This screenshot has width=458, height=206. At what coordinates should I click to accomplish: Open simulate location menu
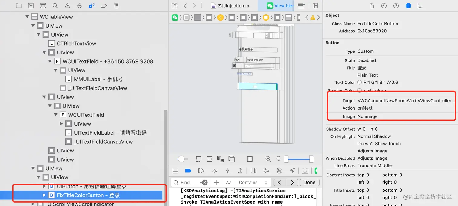click(292, 171)
